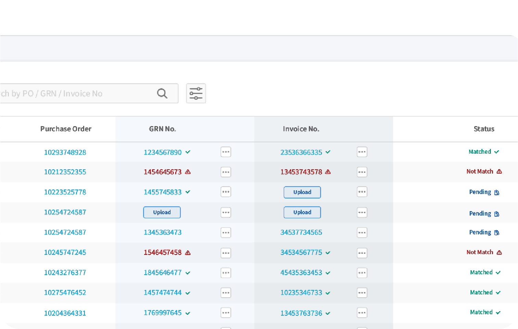Open GRN more options for 1769997645
Viewport: 518px width, 329px height.
tap(226, 313)
